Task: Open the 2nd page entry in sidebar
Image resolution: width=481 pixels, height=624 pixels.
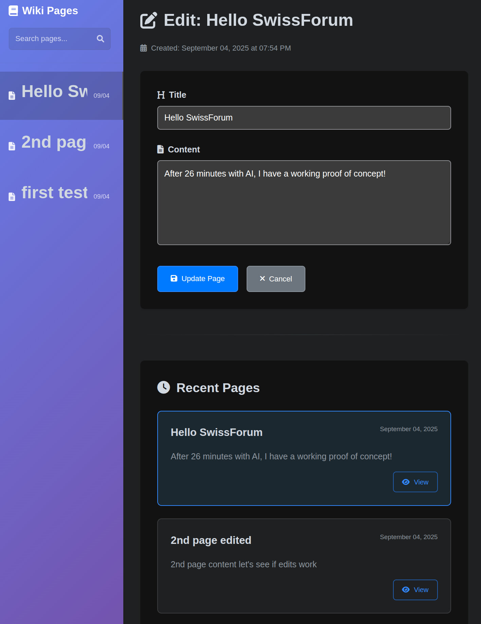Action: (x=54, y=143)
